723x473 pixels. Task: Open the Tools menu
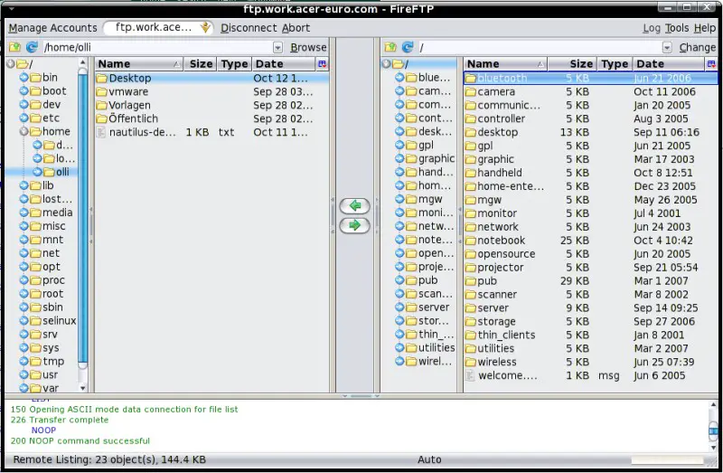pos(677,28)
